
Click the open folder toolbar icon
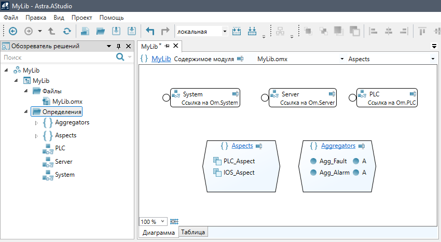101,31
